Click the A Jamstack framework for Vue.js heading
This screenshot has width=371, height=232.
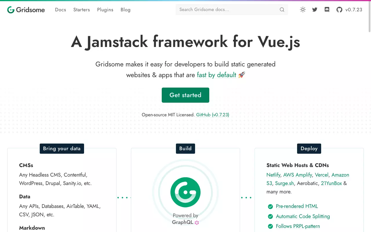185,42
